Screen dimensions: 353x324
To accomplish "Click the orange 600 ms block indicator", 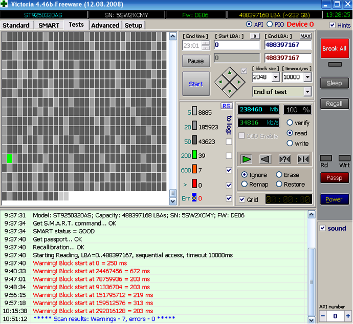I will [194, 169].
